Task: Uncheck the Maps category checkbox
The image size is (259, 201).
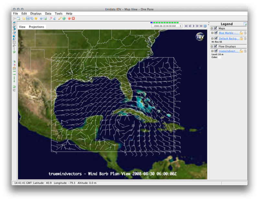Action: coord(216,28)
